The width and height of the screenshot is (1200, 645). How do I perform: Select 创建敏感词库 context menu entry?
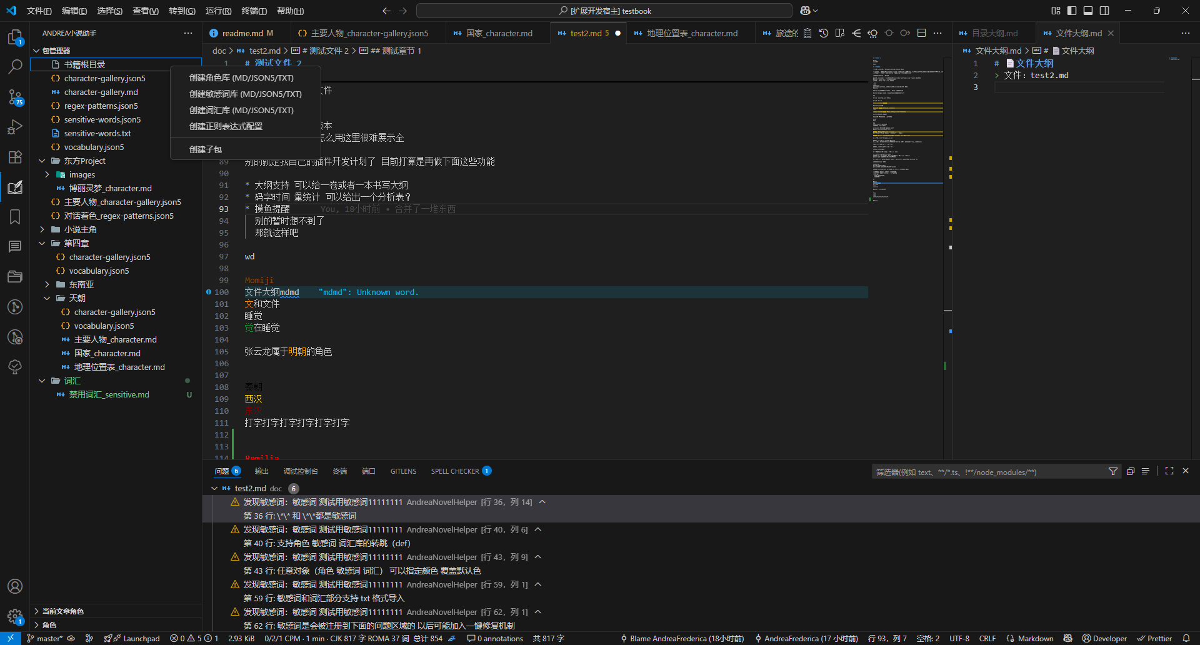coord(245,94)
